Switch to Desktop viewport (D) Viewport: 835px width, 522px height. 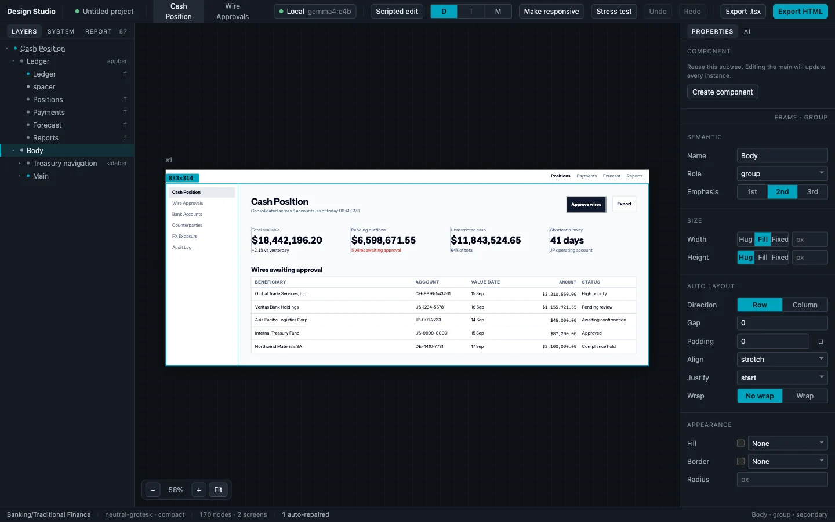click(x=444, y=12)
